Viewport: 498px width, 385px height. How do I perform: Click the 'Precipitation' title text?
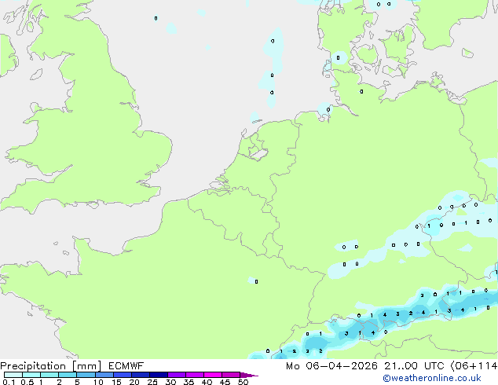pyautogui.click(x=33, y=366)
